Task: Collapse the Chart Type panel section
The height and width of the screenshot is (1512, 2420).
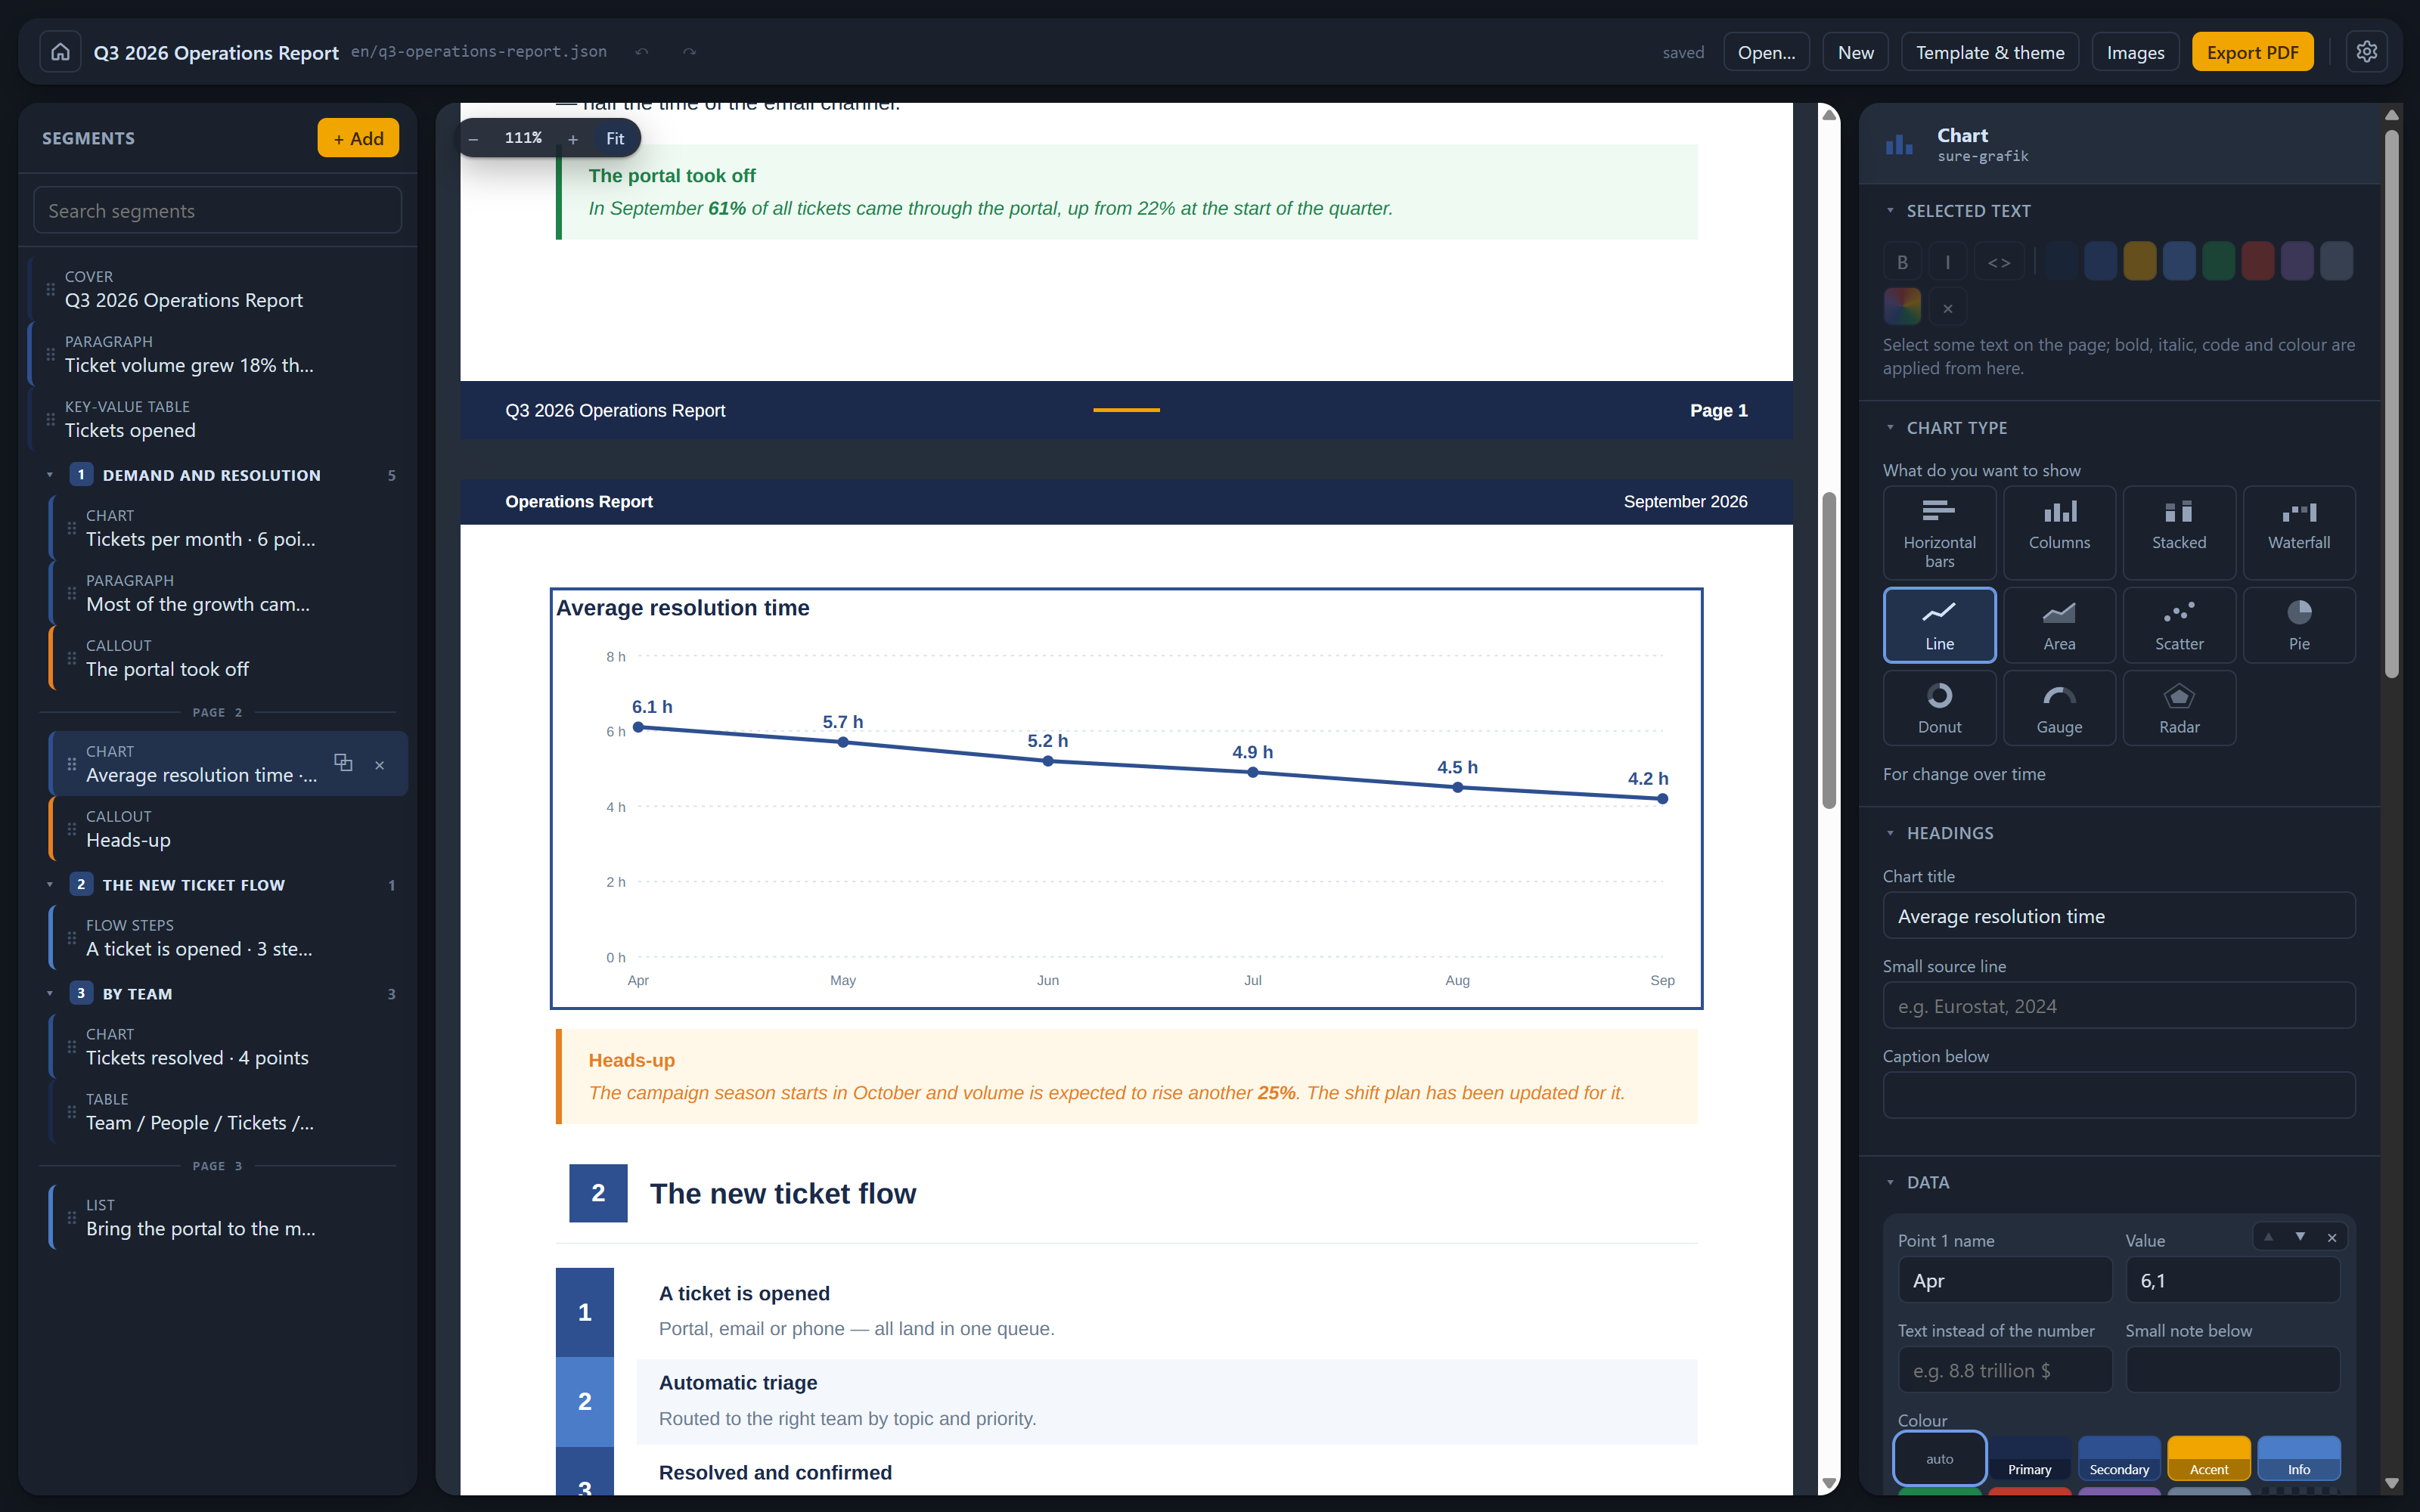Action: (x=1890, y=428)
